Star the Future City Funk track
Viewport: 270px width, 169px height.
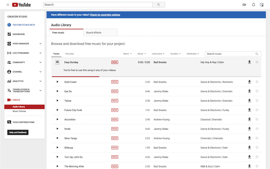(x=257, y=110)
